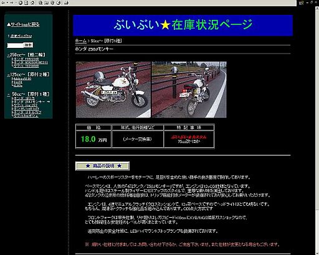Open AddressV110 item under 125cc～
The image size is (319, 255).
coord(22,79)
